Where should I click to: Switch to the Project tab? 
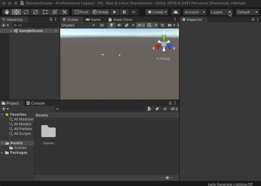(x=12, y=103)
